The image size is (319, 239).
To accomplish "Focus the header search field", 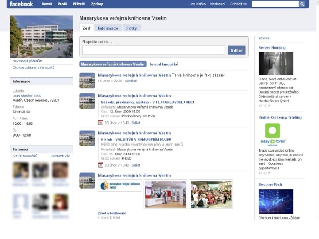I will [x=275, y=4].
